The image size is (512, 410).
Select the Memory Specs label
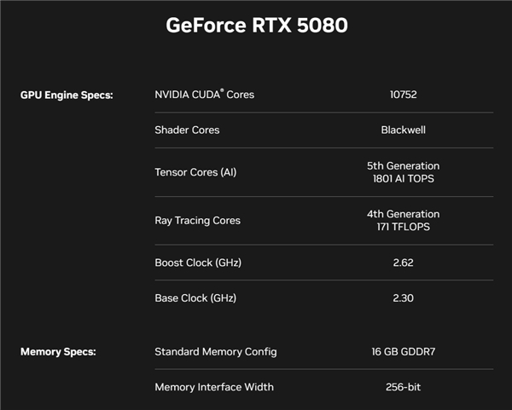58,352
